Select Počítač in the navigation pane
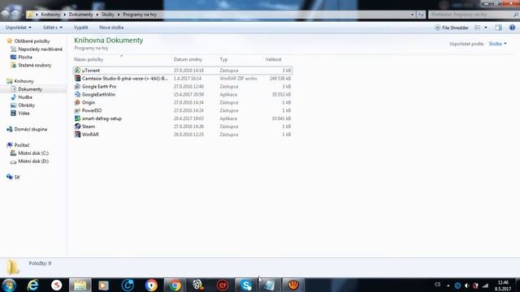This screenshot has height=292, width=520. click(x=22, y=145)
